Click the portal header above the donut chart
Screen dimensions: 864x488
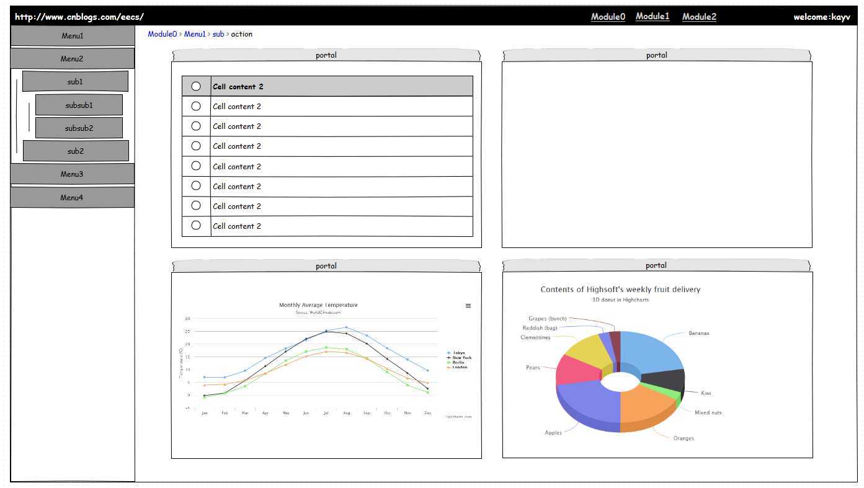coord(656,265)
